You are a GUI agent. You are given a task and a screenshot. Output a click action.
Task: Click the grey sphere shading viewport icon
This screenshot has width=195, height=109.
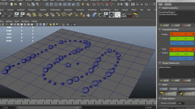pyautogui.click(x=54, y=25)
